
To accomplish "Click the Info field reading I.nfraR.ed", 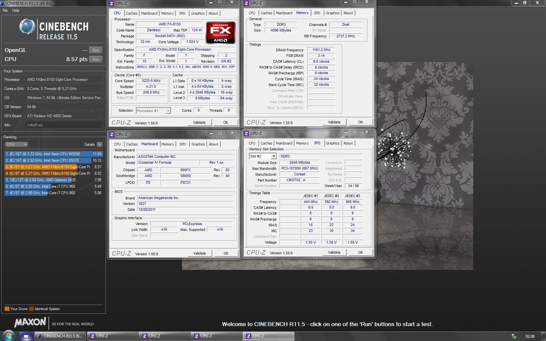I will pyautogui.click(x=64, y=125).
